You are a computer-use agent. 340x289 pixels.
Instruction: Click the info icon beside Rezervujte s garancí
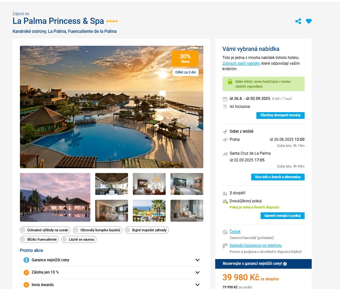(x=285, y=264)
